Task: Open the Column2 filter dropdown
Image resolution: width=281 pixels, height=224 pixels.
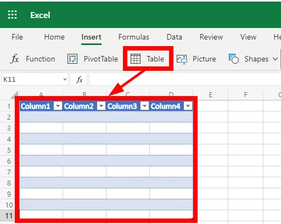Action: 102,106
